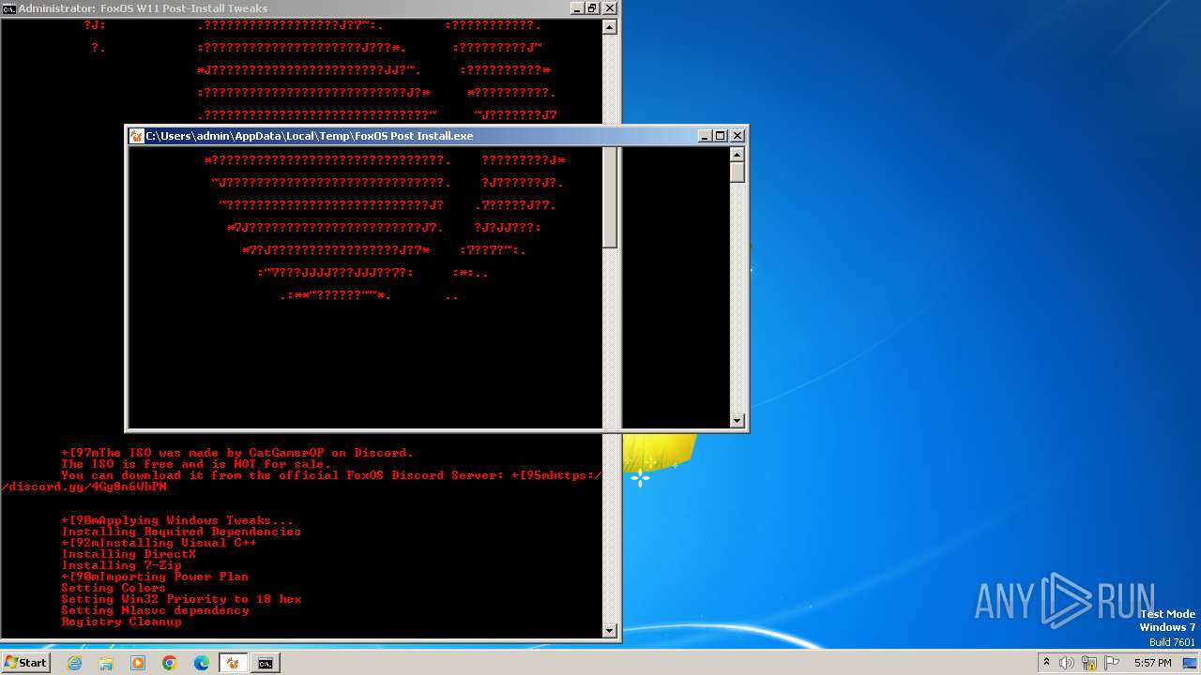Screen dimensions: 1201x675
Task: Maximize the FoxOS W11 Post-Install Tweaks window
Action: 592,7
